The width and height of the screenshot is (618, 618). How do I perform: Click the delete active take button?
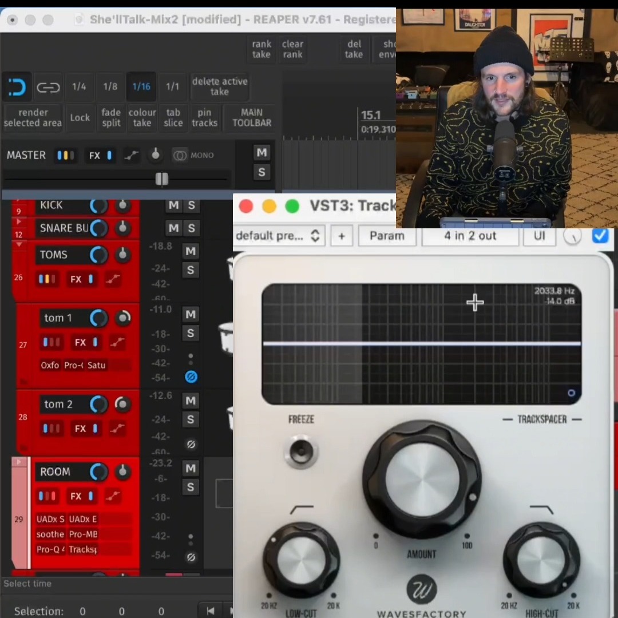coord(220,86)
